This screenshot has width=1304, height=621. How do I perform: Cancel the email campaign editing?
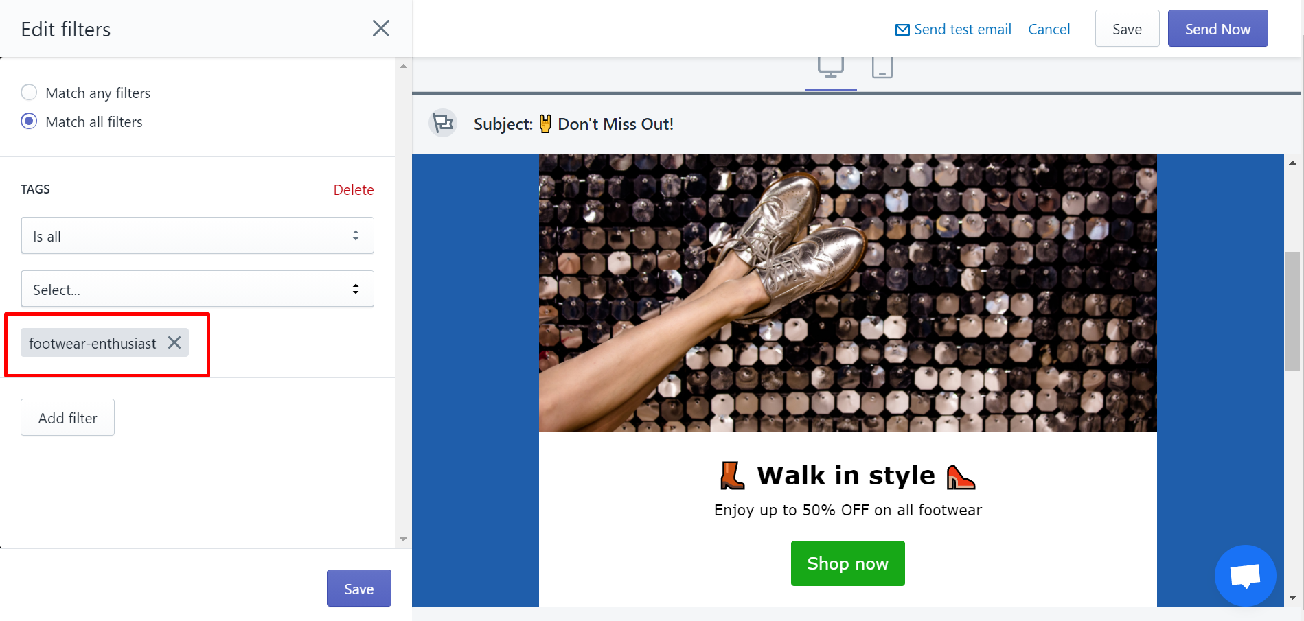click(1049, 30)
